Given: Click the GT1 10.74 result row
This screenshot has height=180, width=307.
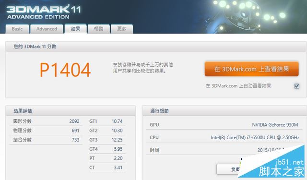Looking at the screenshot, I should click(x=107, y=121).
